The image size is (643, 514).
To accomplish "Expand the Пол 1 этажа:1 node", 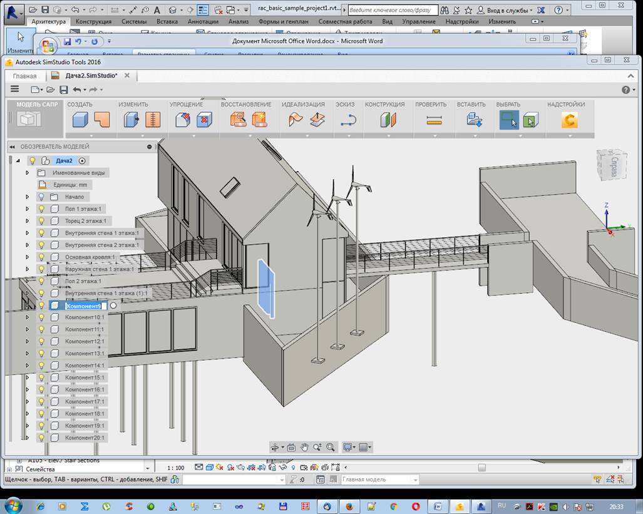I will pyautogui.click(x=27, y=209).
